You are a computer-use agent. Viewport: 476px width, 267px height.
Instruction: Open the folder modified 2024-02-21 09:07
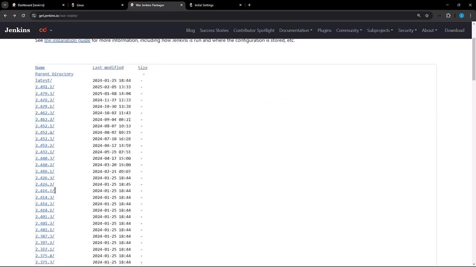[x=45, y=171]
